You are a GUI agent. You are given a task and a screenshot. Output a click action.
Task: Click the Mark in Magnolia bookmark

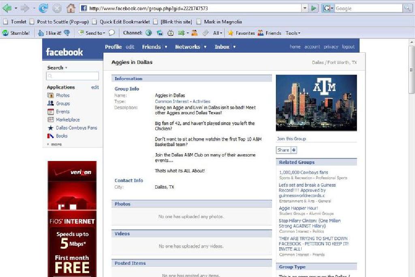point(219,22)
